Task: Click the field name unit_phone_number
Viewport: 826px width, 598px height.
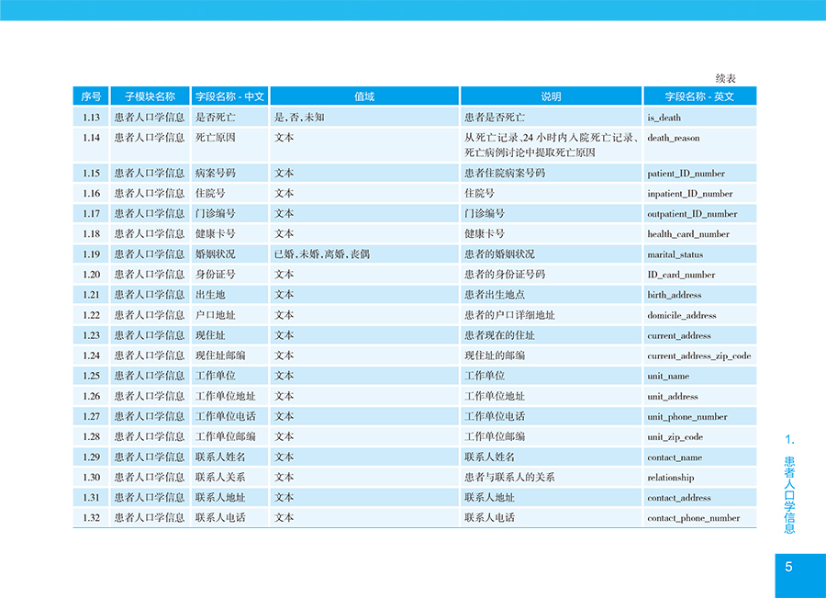Action: [x=687, y=417]
